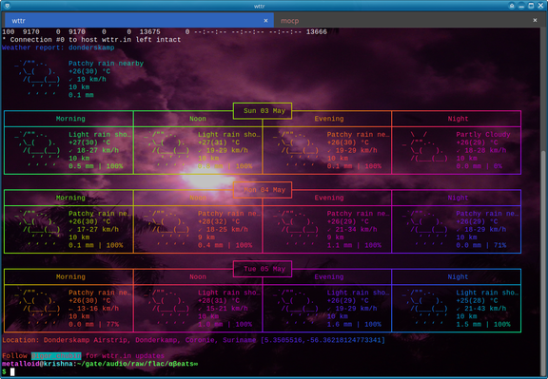
Task: Click the 'Noon' header under Tue 05 May
Action: (x=198, y=276)
